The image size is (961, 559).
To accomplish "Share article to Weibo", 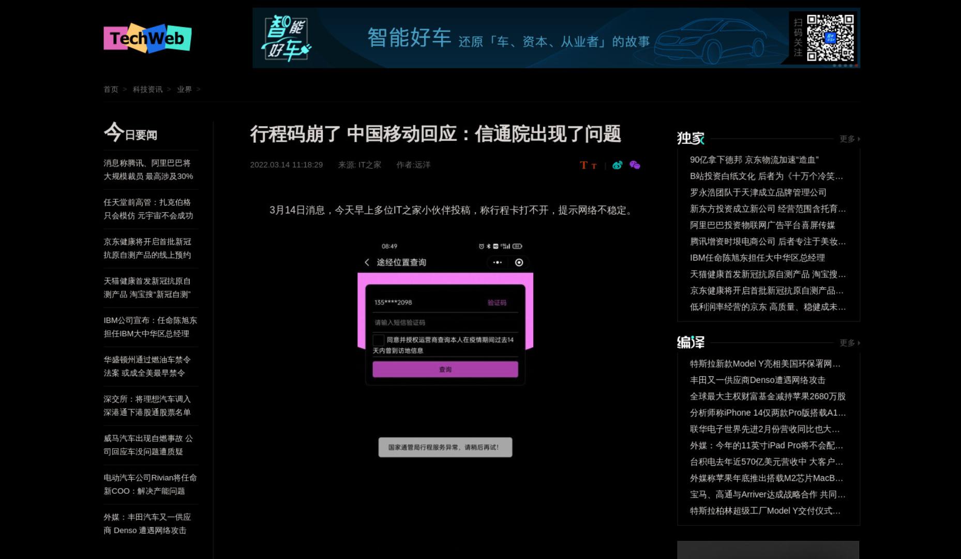I will (x=617, y=165).
